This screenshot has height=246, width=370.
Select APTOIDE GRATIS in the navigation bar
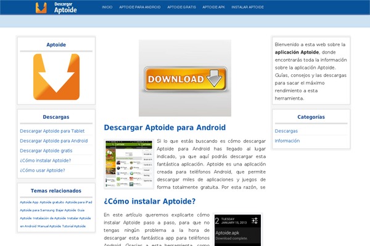181,7
